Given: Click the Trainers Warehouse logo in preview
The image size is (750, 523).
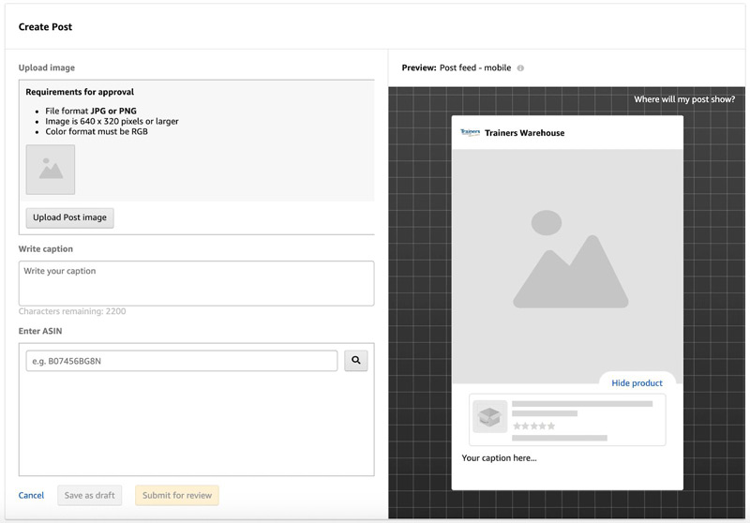Looking at the screenshot, I should (471, 132).
